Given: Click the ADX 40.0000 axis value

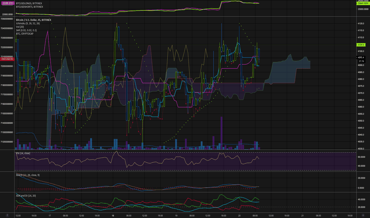Looking at the screenshot, I should tap(362, 199).
